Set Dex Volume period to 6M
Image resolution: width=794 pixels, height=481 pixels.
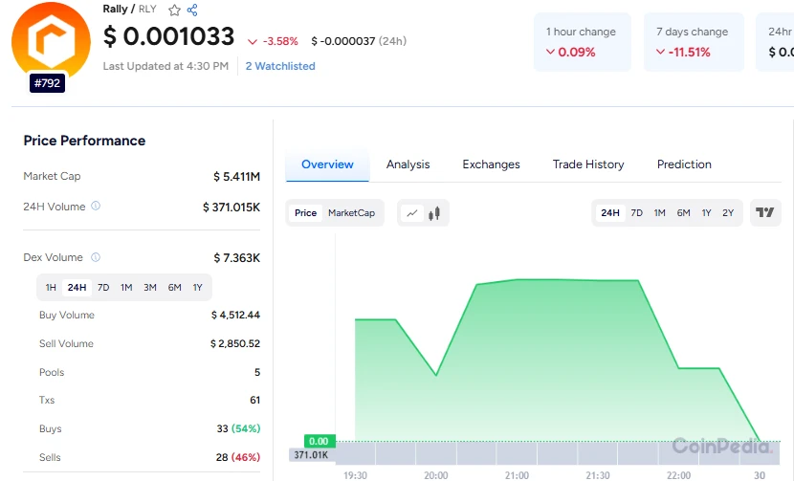click(175, 288)
